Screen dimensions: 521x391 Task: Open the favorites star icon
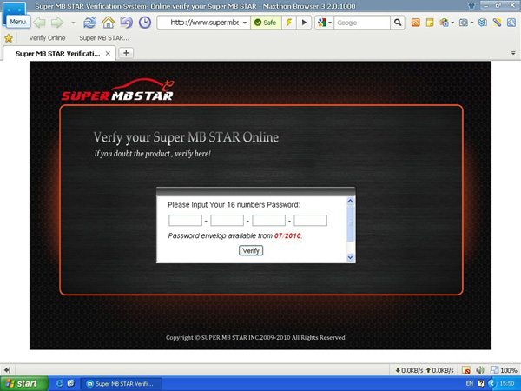tap(9, 38)
